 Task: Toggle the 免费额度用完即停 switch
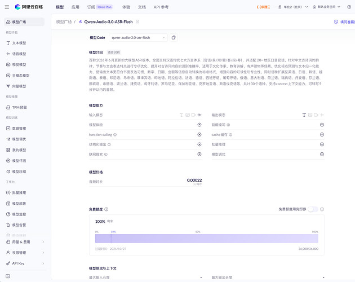point(313,209)
